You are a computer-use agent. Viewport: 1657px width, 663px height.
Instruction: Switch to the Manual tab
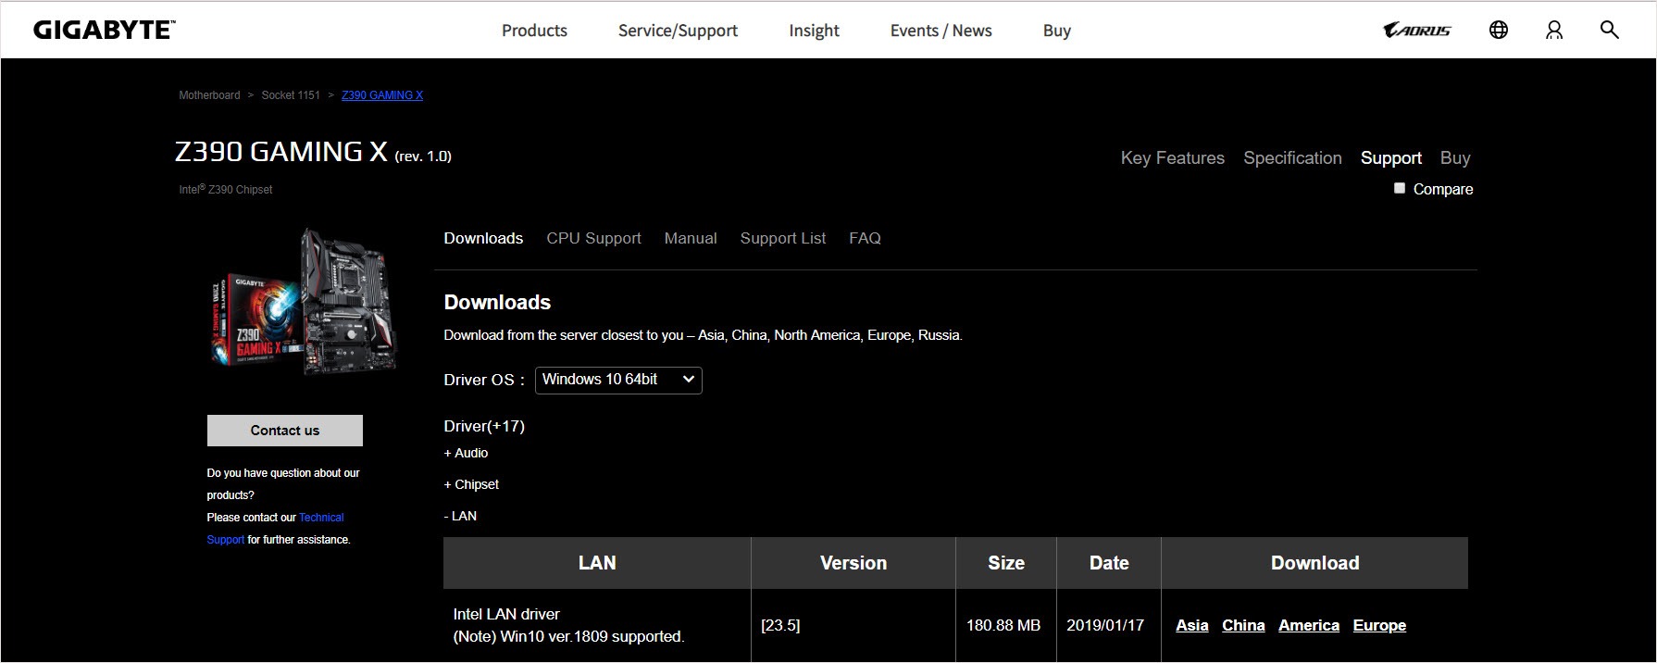coord(690,238)
